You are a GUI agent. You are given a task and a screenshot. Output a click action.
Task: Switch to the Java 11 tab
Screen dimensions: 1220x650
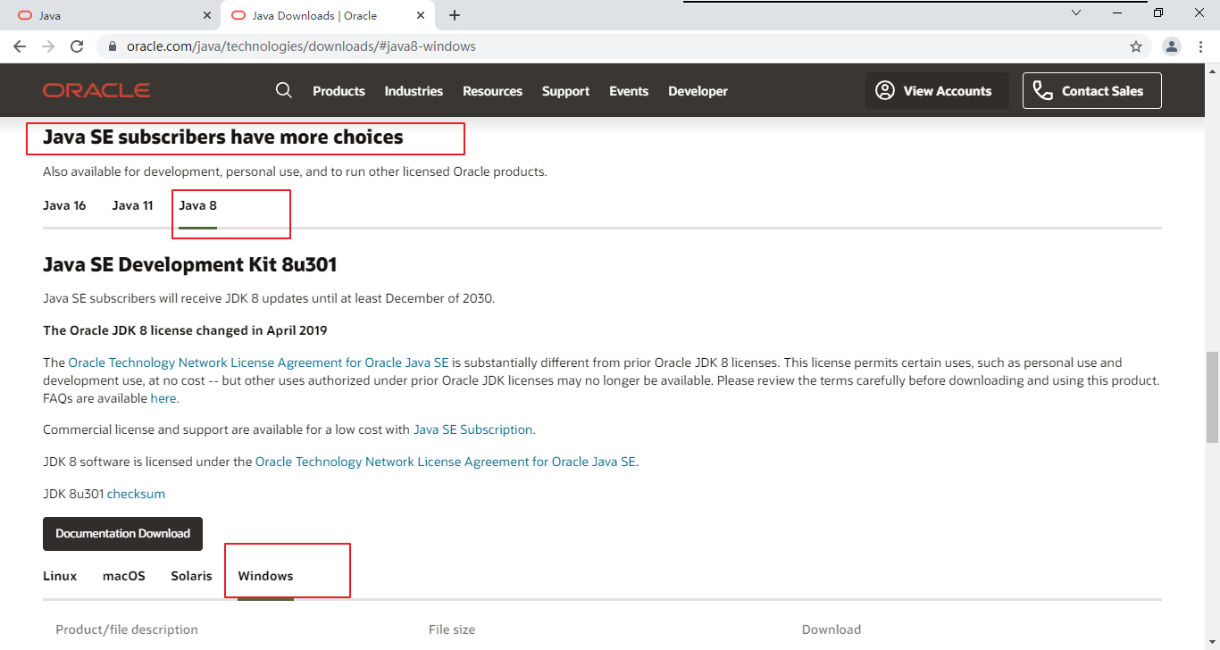(132, 205)
